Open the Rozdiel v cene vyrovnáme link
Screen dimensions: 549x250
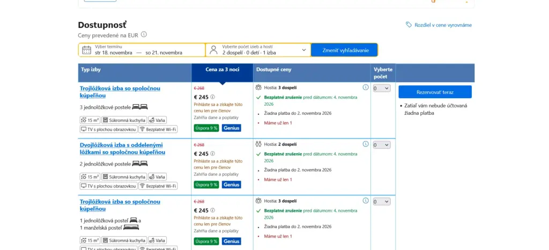[443, 25]
